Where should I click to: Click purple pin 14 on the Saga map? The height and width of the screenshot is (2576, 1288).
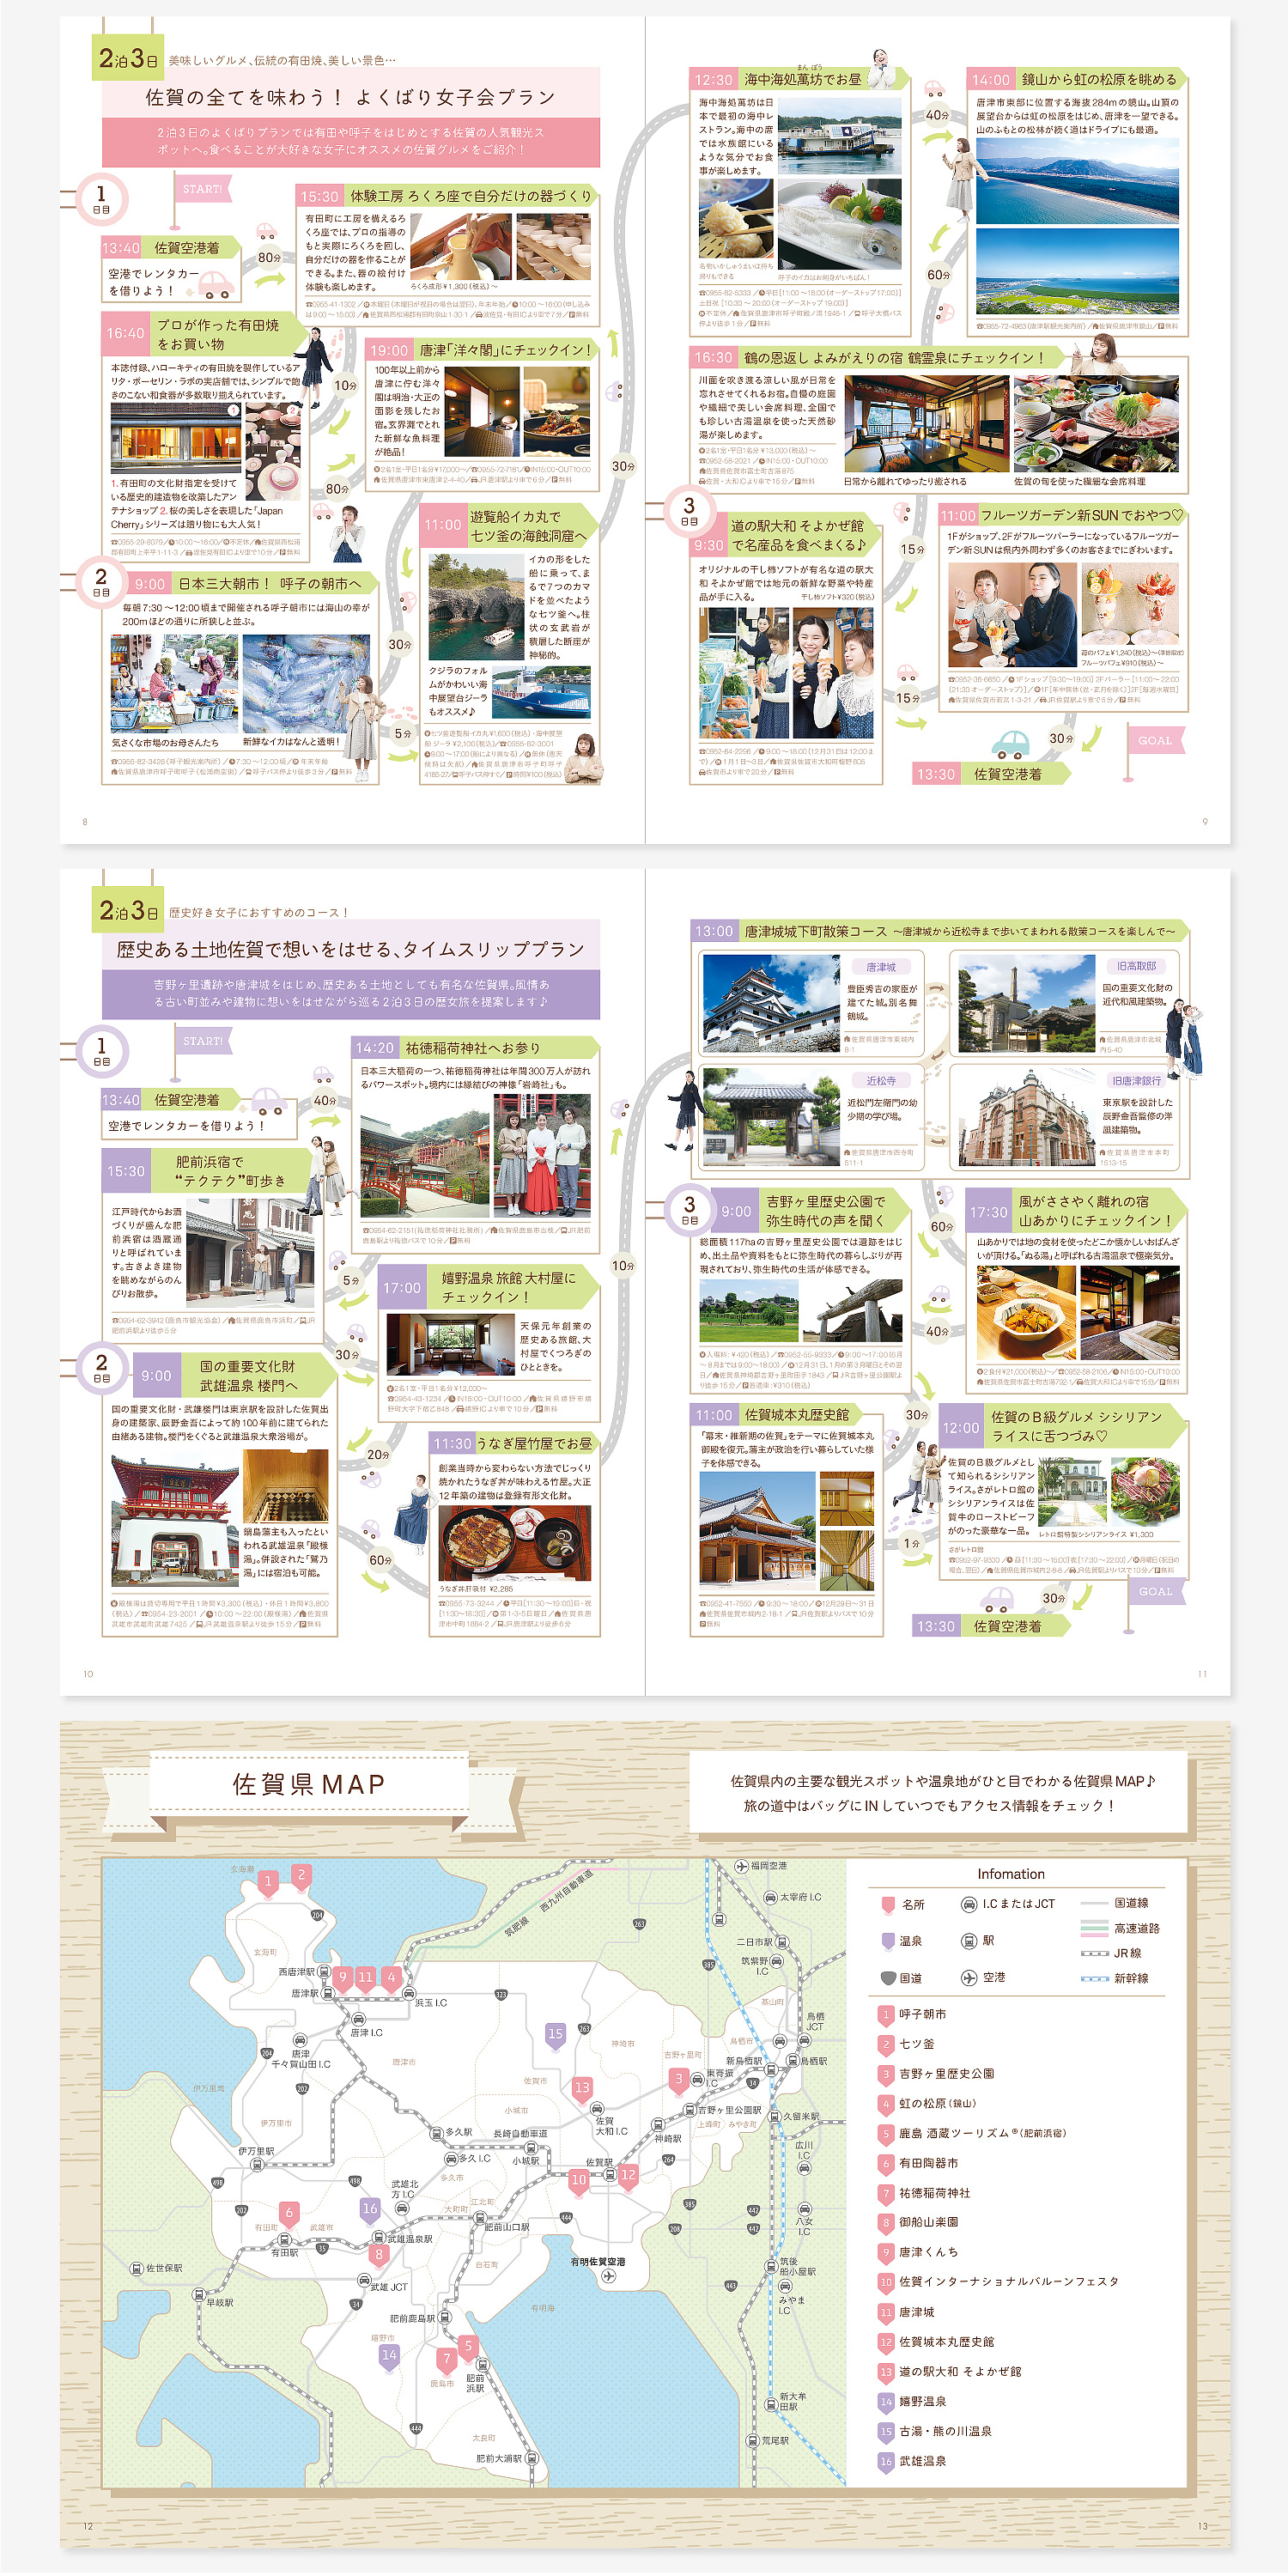click(x=389, y=2355)
